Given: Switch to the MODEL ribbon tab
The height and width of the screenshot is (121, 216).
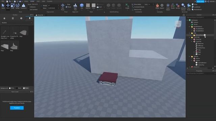Looking at the screenshot, I should click(32, 1).
